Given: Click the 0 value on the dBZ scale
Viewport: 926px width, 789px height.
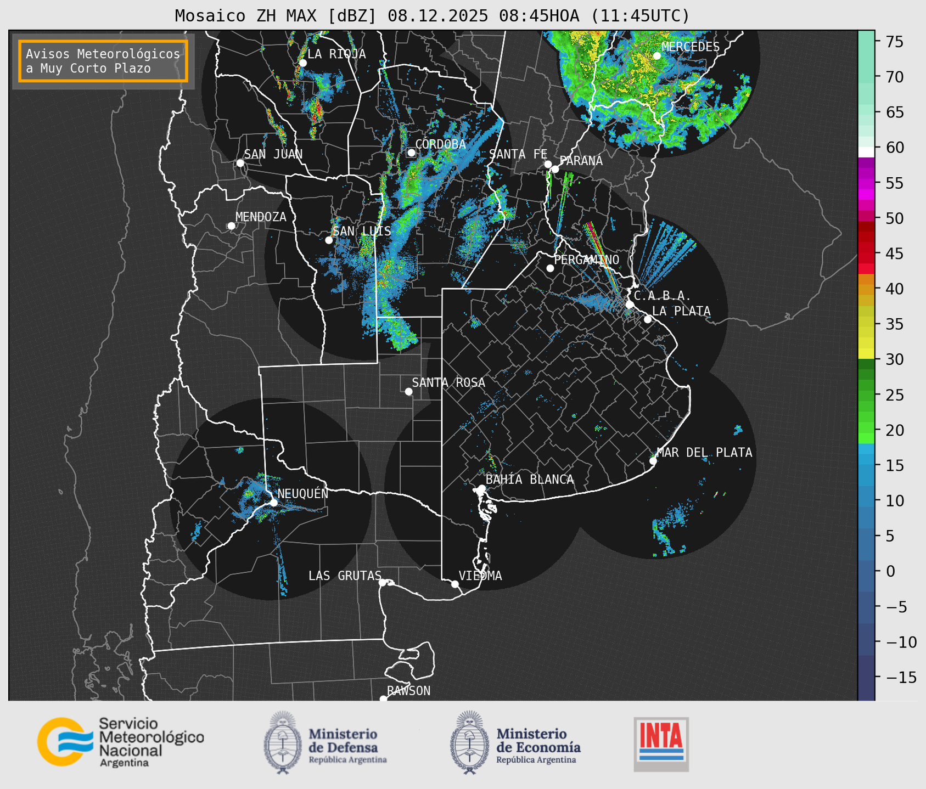Looking at the screenshot, I should (890, 571).
